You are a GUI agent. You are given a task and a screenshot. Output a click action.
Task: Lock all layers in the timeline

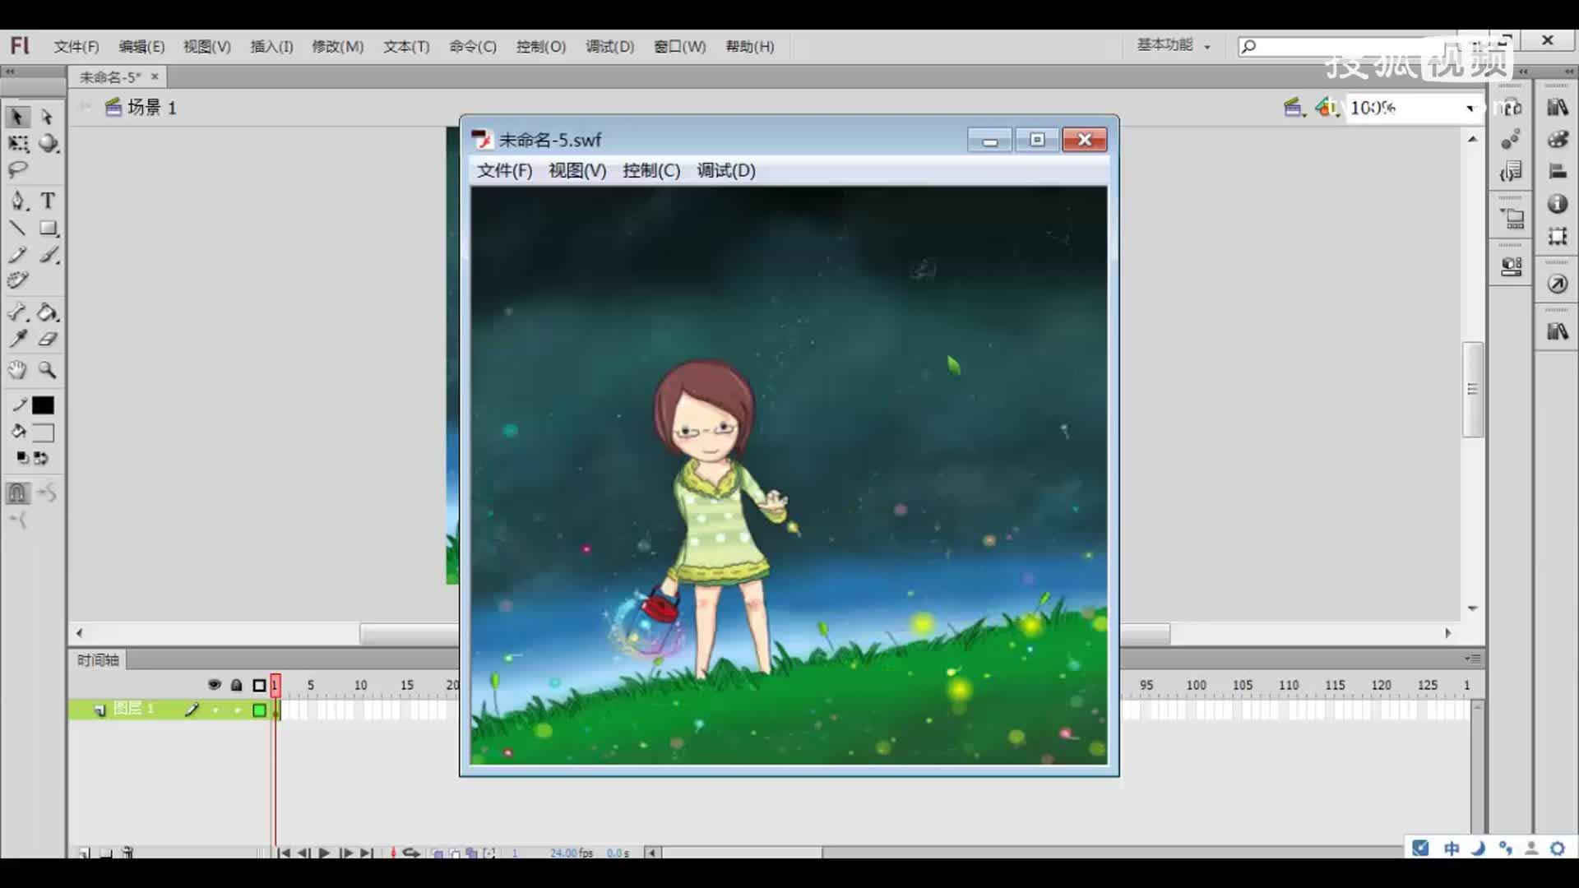(x=236, y=684)
